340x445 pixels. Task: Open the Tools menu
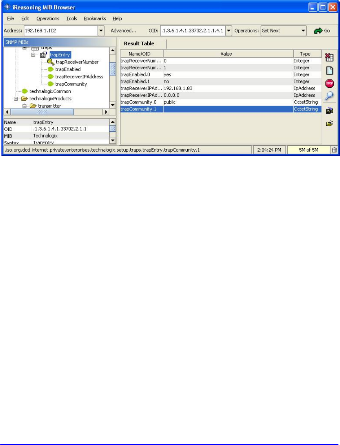[71, 18]
